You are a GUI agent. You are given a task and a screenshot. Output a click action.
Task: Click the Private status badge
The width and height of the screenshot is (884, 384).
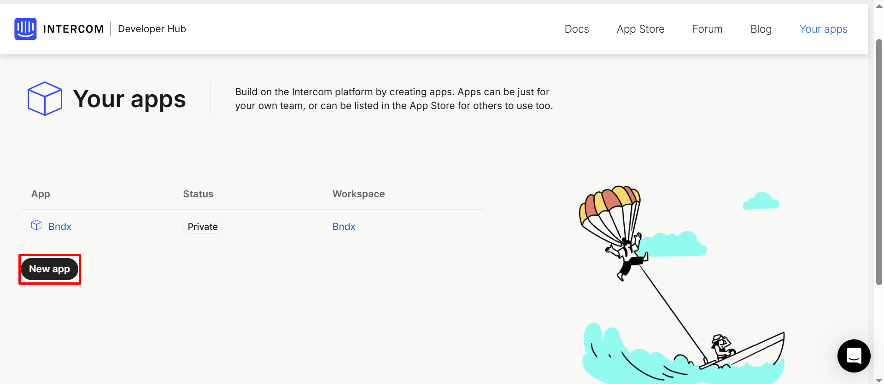[x=203, y=227]
